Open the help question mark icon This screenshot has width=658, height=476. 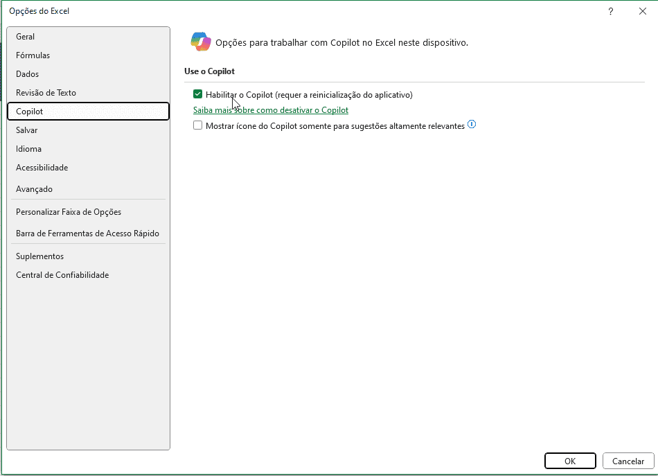click(611, 11)
